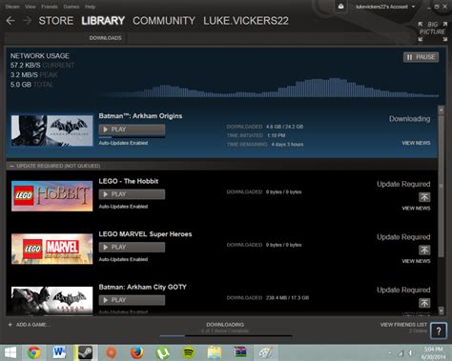
Task: Go back with the left arrow
Action: click(10, 21)
